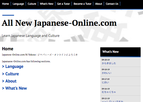The width and height of the screenshot is (143, 102).
Task: Follow the '> What's New' section link
Action: click(14, 88)
